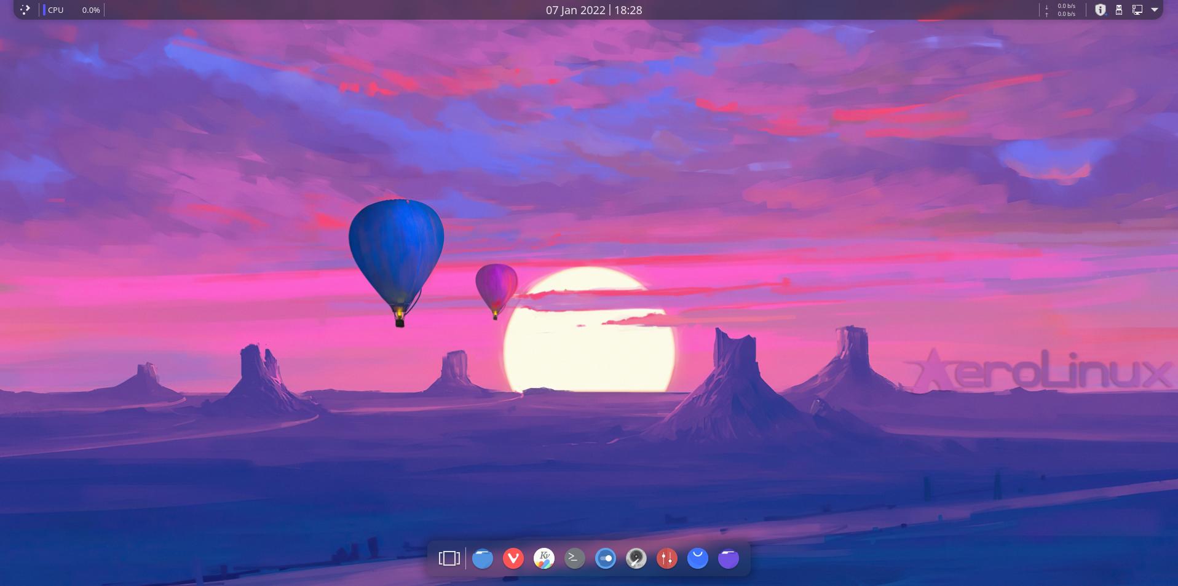Click the network speed monitor widget
The width and height of the screenshot is (1178, 586).
1061,10
